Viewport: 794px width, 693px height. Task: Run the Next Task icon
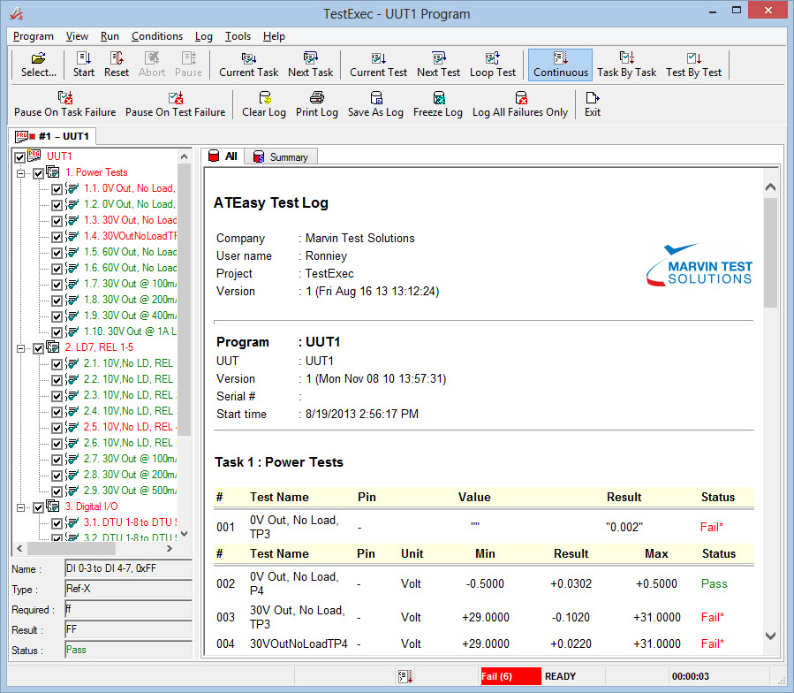coord(311,64)
